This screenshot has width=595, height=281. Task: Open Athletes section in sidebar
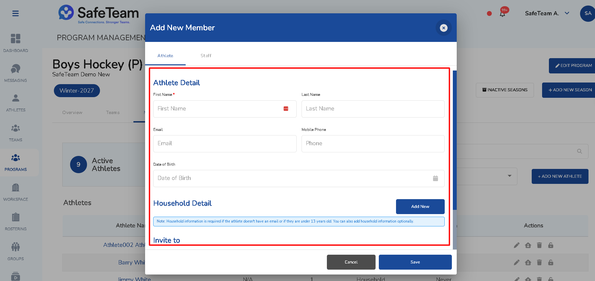(x=16, y=103)
